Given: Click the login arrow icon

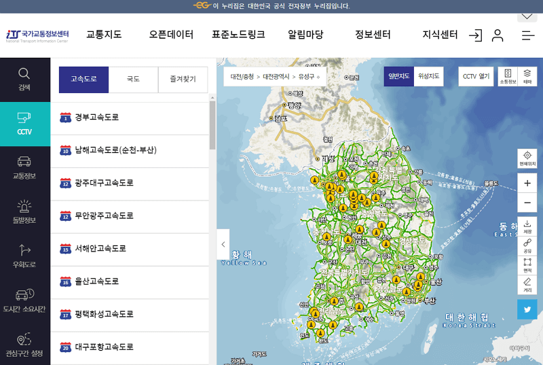Looking at the screenshot, I should (476, 35).
